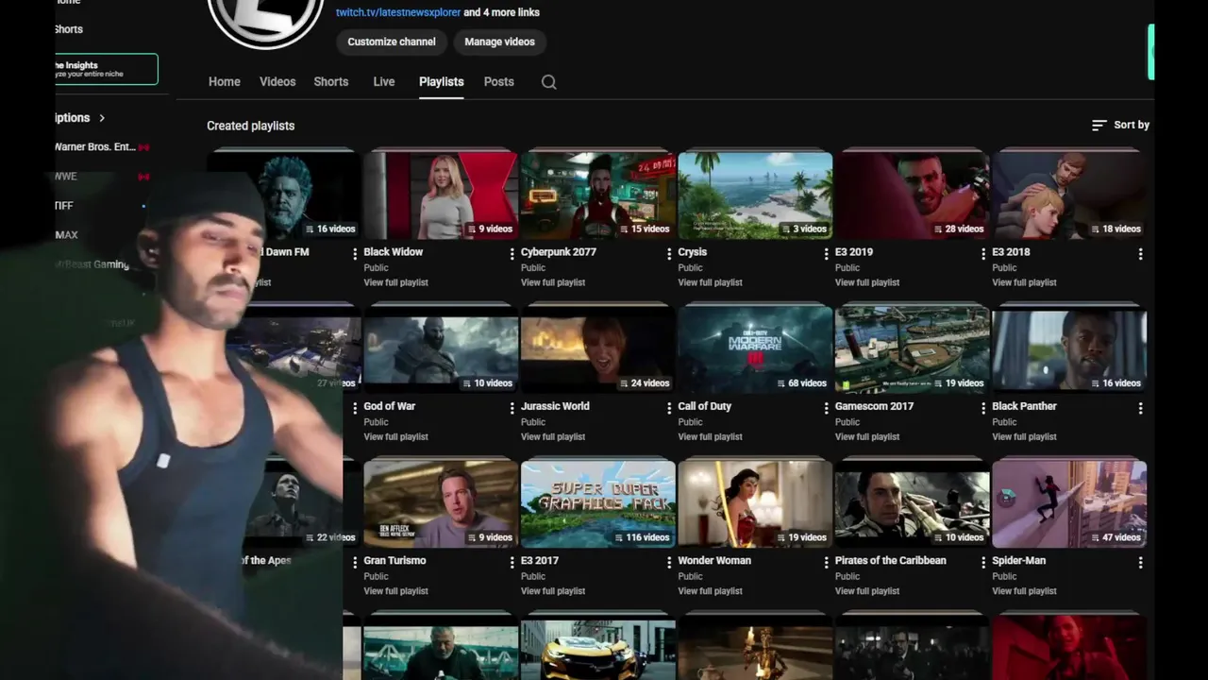Switch to the Home tab
This screenshot has width=1208, height=680.
coord(225,82)
